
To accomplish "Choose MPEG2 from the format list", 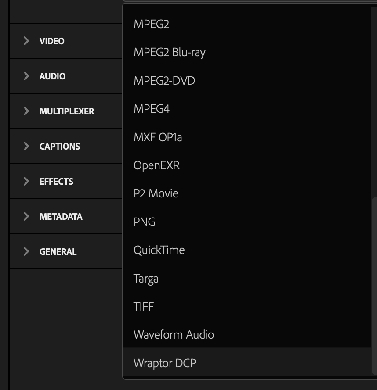I will [247, 24].
